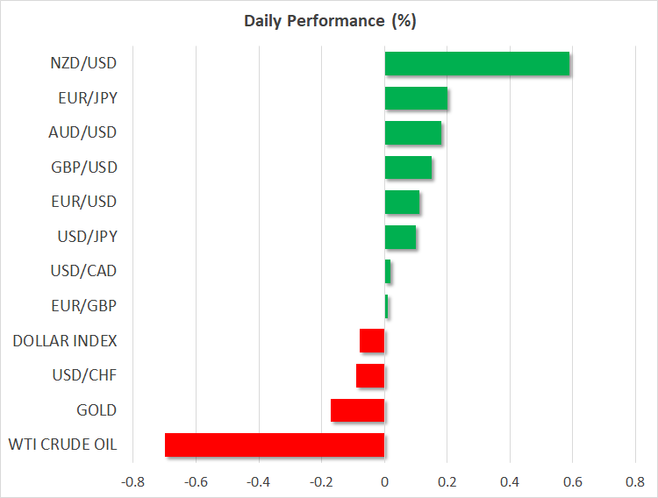This screenshot has height=498, width=658.
Task: Click the NZD/USD axis label
Action: (82, 63)
